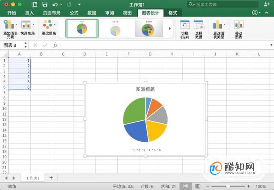Confirm entry with the checkmark icon
Viewport: 274px width, 190px height.
[x=45, y=45]
